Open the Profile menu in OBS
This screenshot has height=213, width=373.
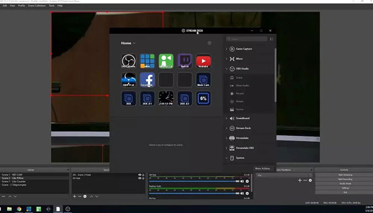tap(22, 6)
